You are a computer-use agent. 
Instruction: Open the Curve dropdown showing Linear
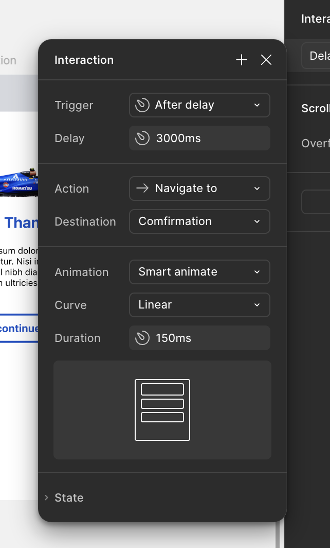tap(199, 305)
